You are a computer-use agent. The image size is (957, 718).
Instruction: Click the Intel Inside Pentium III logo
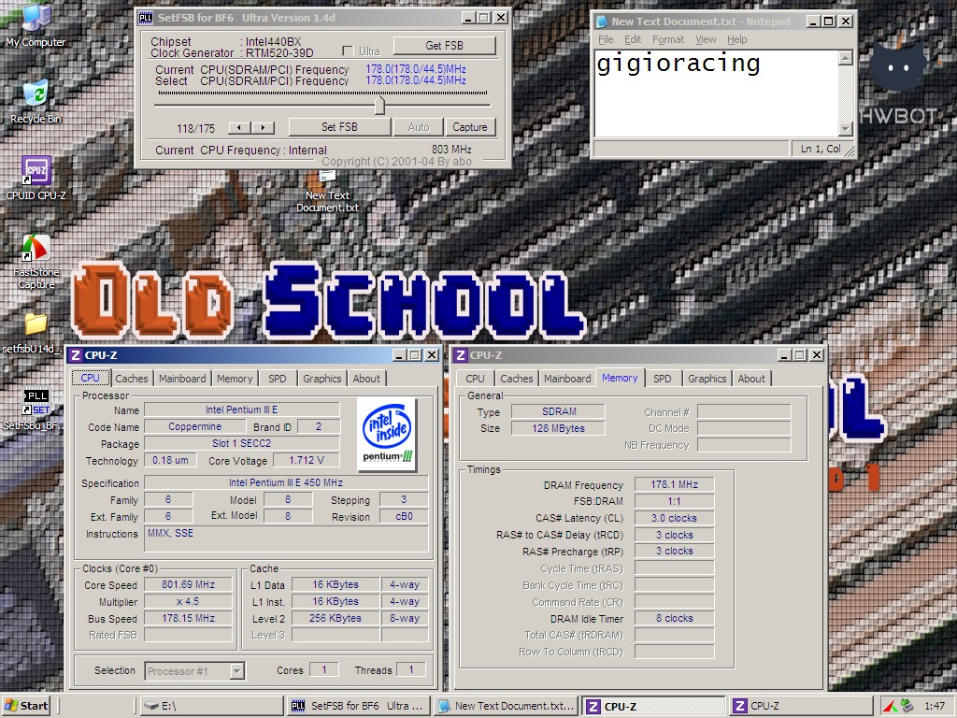388,435
